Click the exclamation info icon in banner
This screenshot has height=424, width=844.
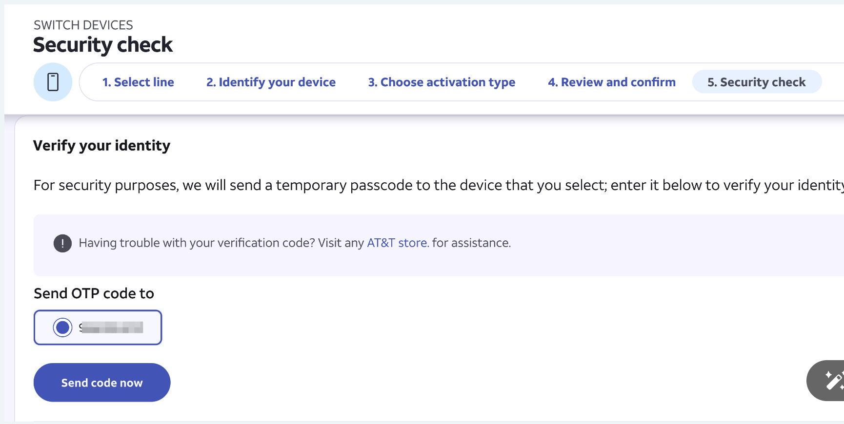[x=62, y=243]
